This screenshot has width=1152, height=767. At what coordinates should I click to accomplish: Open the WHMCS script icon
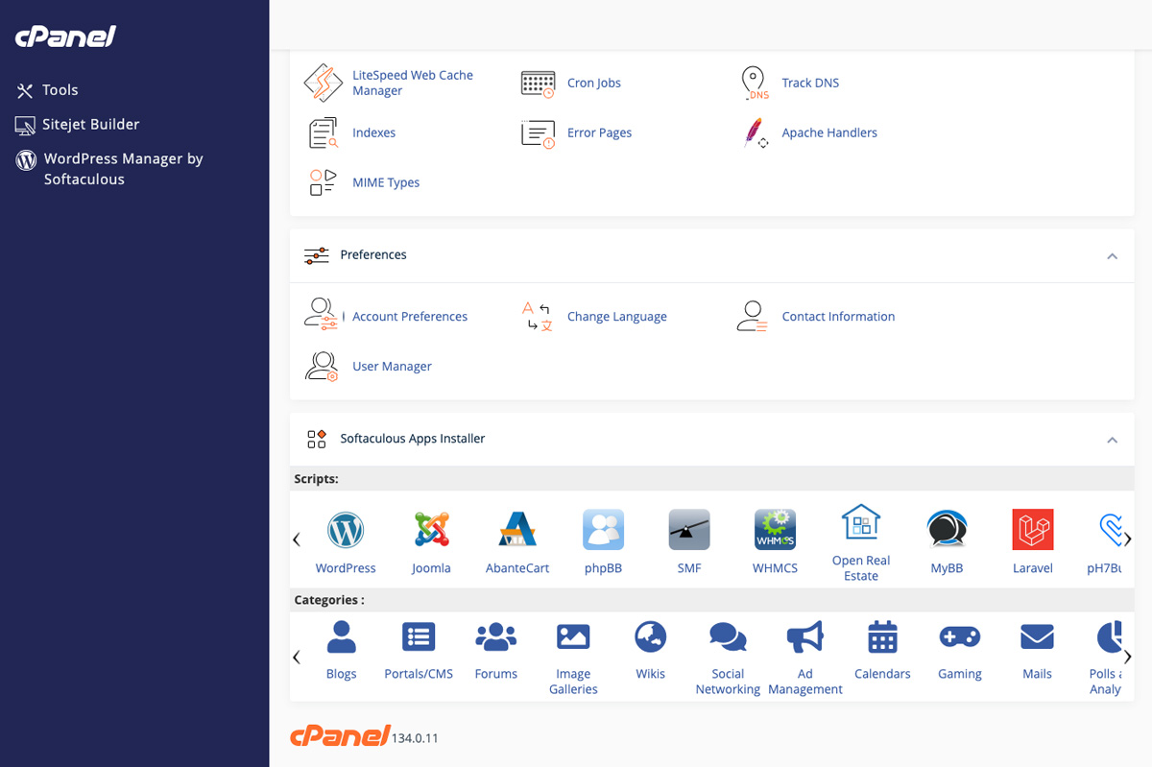coord(775,529)
